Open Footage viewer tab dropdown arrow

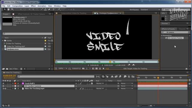(x=121, y=13)
